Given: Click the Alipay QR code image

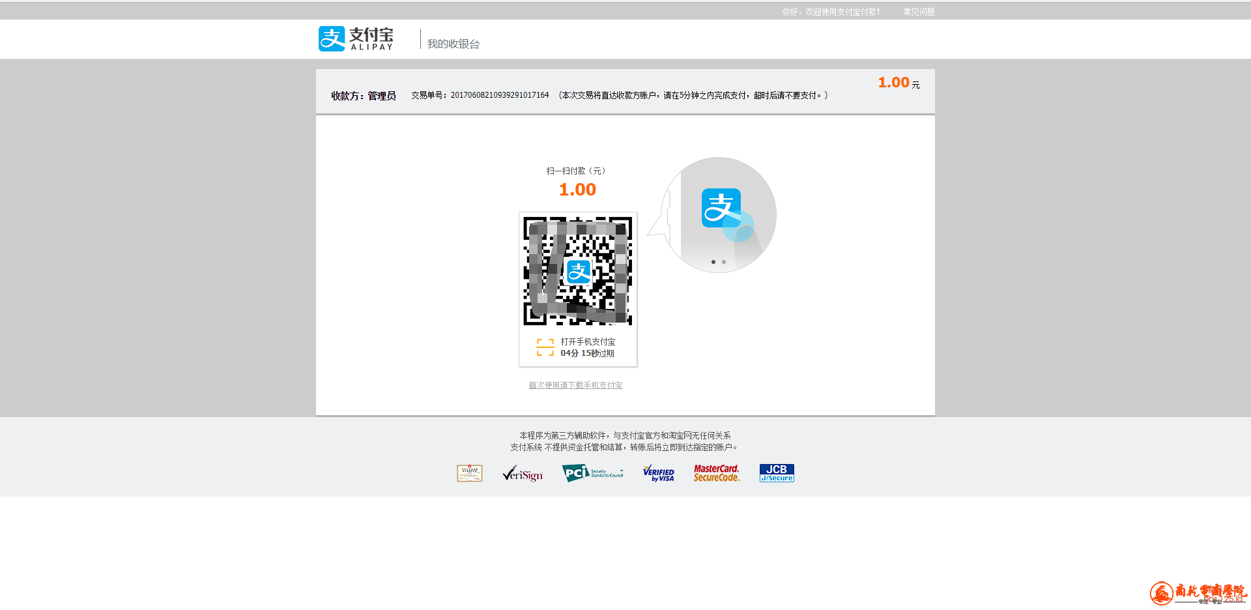Looking at the screenshot, I should (578, 271).
